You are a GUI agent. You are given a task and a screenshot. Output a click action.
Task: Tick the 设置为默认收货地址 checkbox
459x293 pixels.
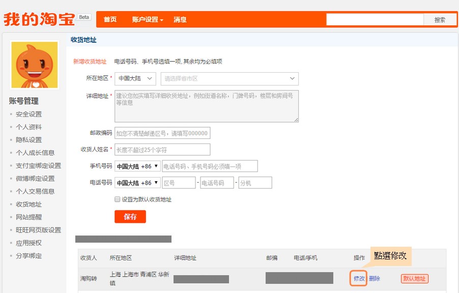118,199
